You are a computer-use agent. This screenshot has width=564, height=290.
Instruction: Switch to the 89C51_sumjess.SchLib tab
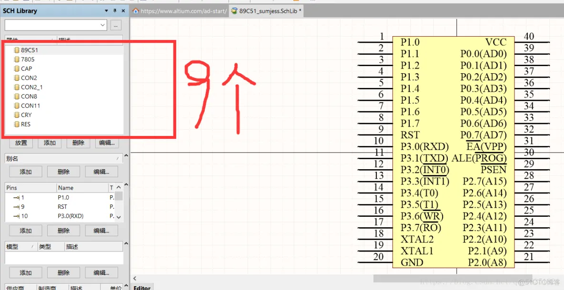(267, 11)
